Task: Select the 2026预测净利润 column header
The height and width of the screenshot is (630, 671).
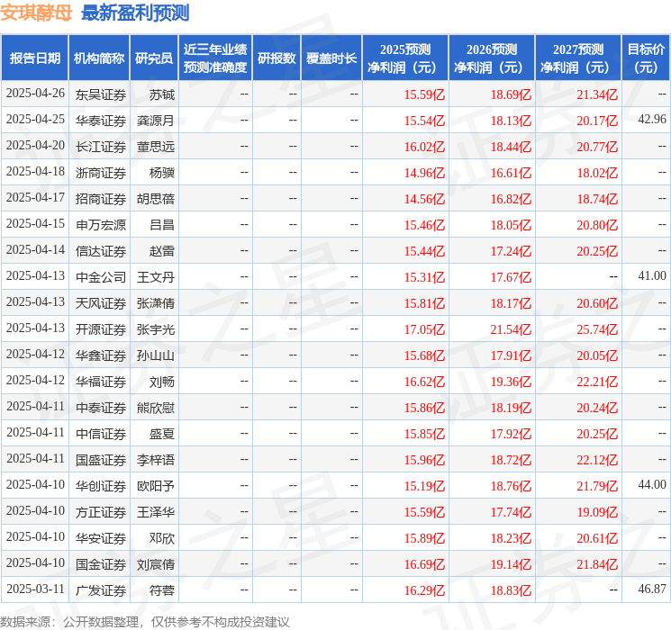Action: tap(492, 58)
